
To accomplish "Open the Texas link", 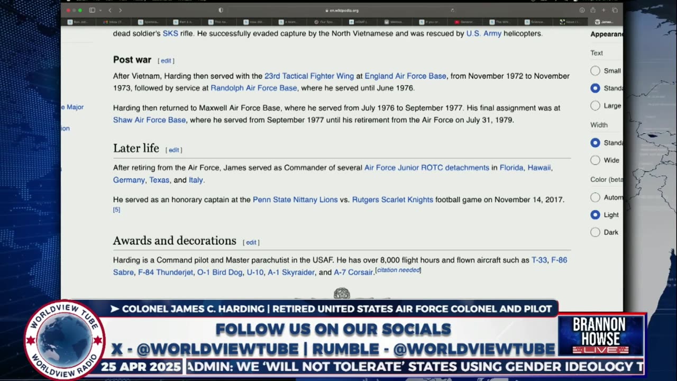I will [x=159, y=180].
